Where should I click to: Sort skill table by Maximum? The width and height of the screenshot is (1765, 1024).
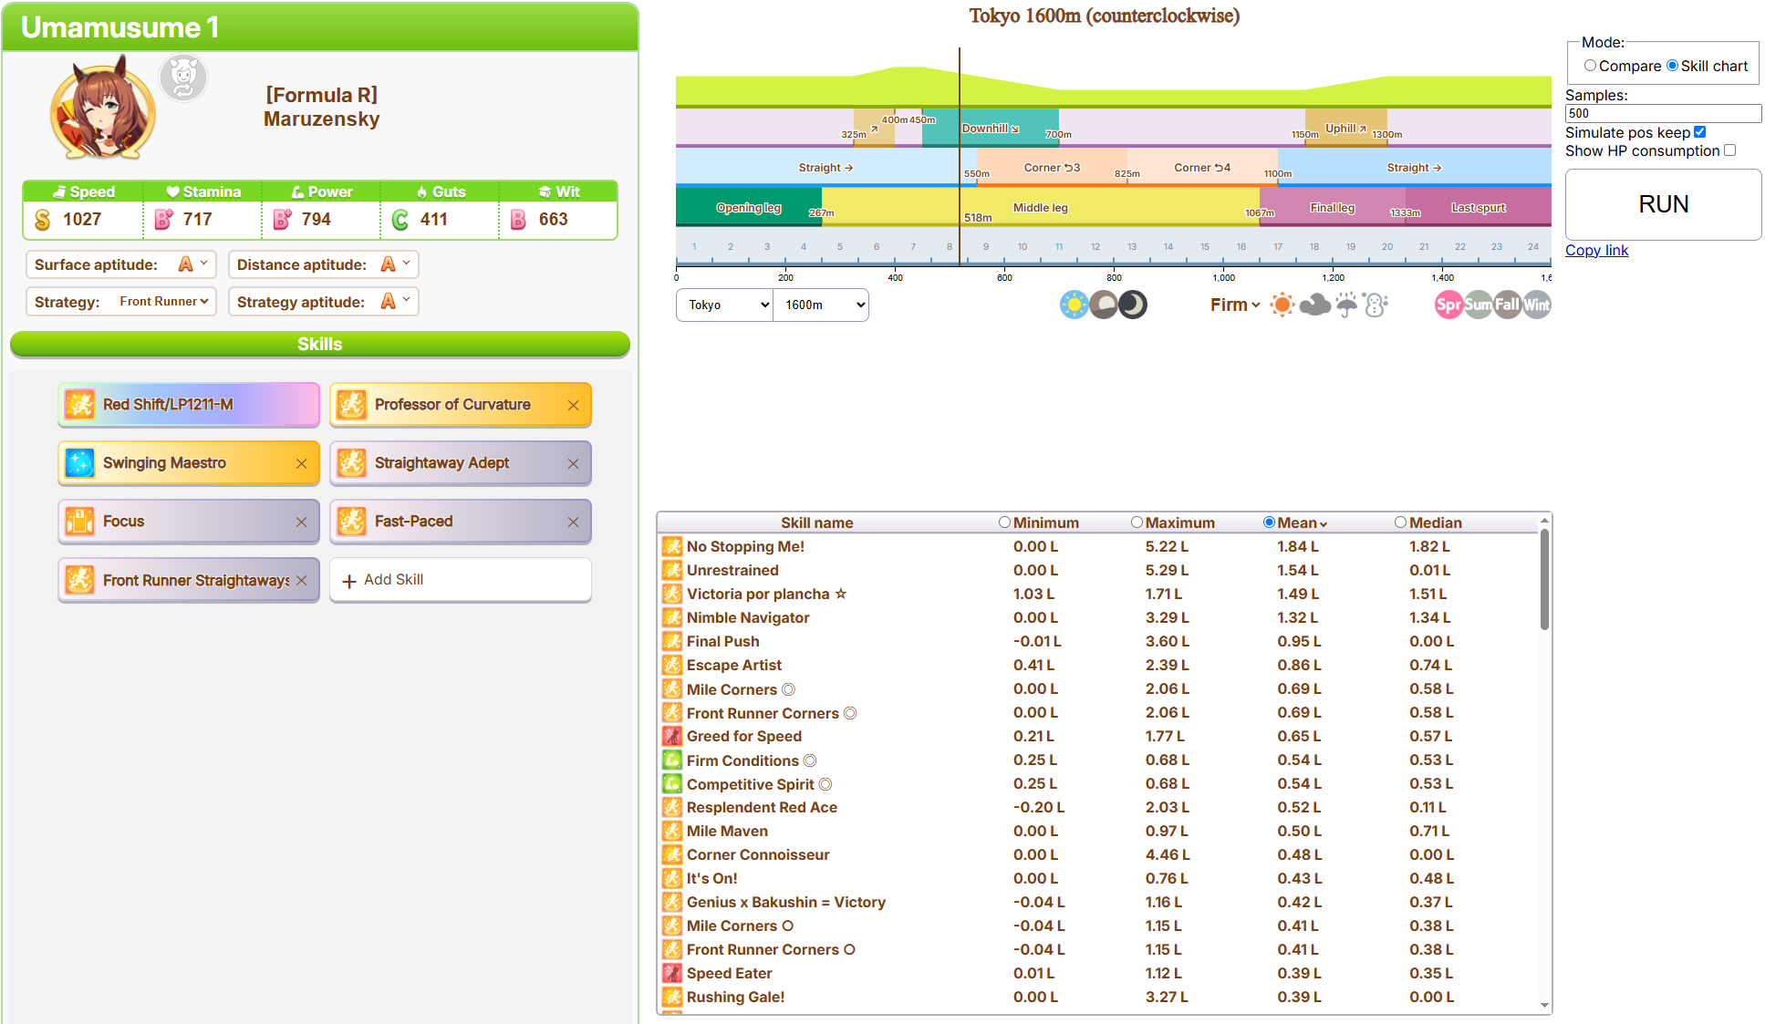click(1137, 522)
